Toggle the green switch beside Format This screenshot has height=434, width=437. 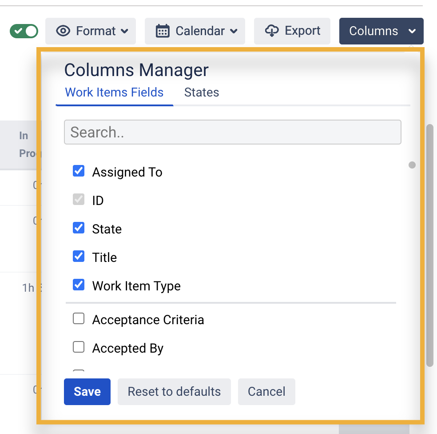click(24, 31)
